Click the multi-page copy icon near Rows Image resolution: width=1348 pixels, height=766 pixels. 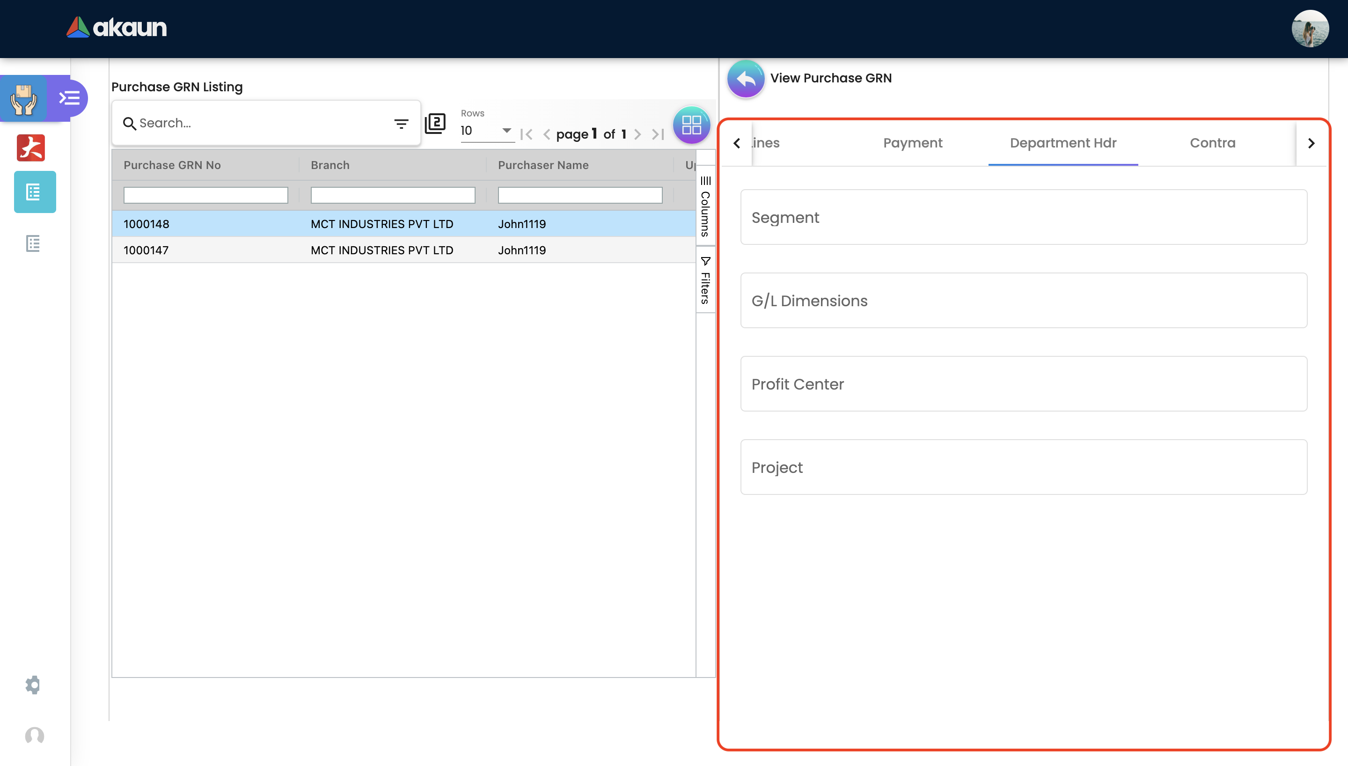coord(435,124)
